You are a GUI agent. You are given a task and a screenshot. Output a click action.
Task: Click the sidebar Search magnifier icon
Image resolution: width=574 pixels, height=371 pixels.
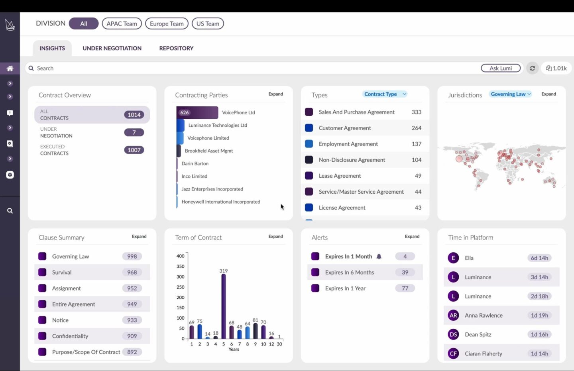(x=10, y=210)
